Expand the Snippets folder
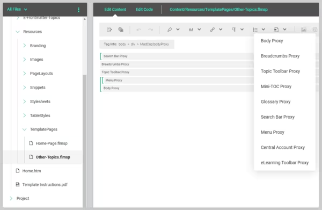 coord(25,88)
